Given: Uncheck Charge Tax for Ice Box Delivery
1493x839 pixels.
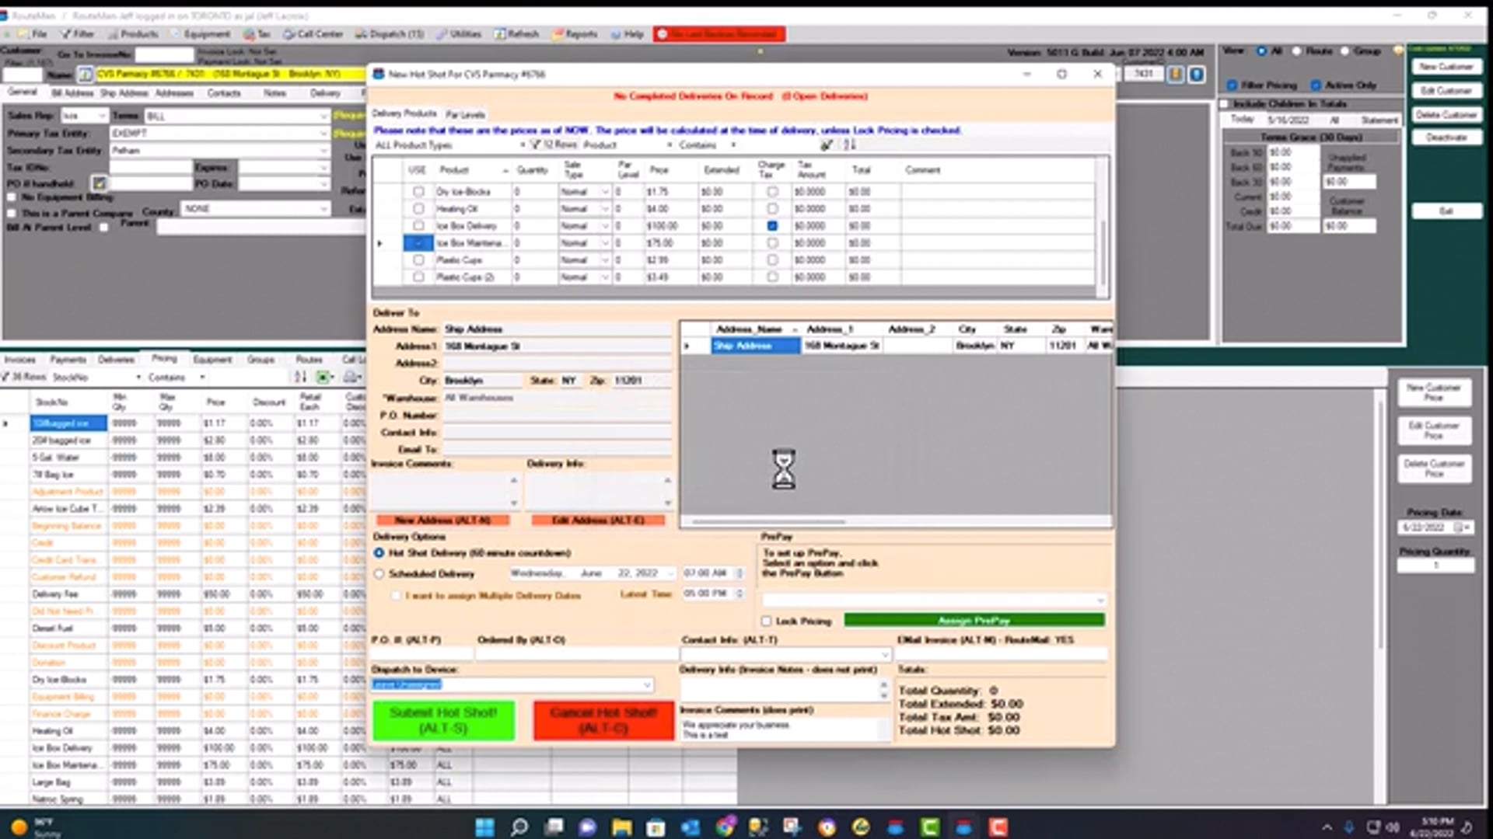Looking at the screenshot, I should (772, 226).
